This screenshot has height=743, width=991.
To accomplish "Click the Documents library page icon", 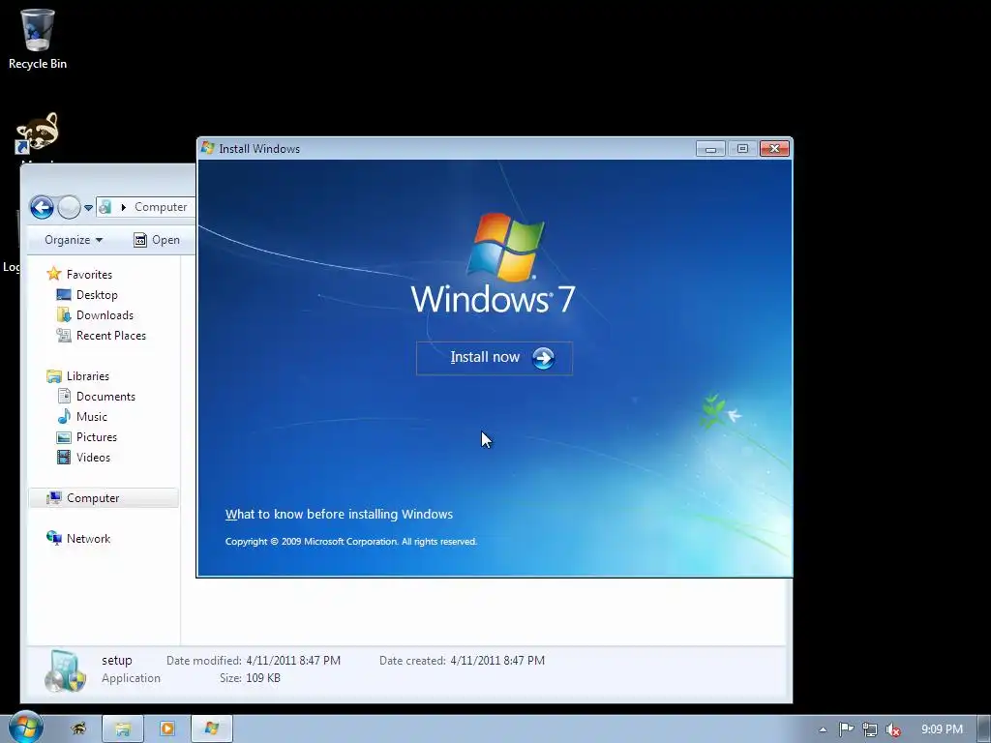I will click(x=64, y=396).
